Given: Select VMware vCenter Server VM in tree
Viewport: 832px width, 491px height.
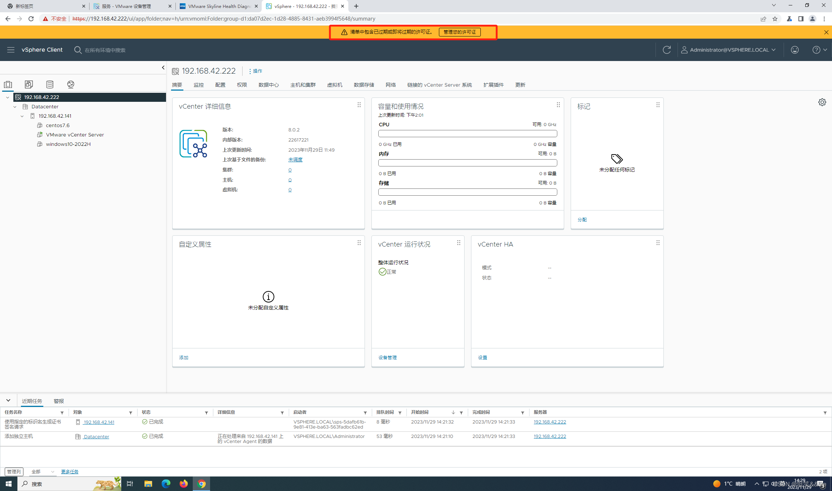Looking at the screenshot, I should [75, 135].
